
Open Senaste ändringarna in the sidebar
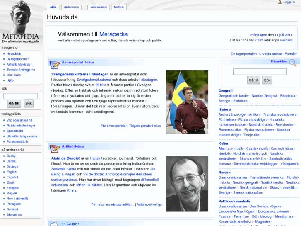pos(21,70)
